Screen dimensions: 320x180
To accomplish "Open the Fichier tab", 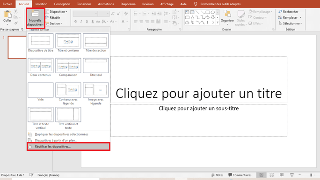I will pos(7,4).
